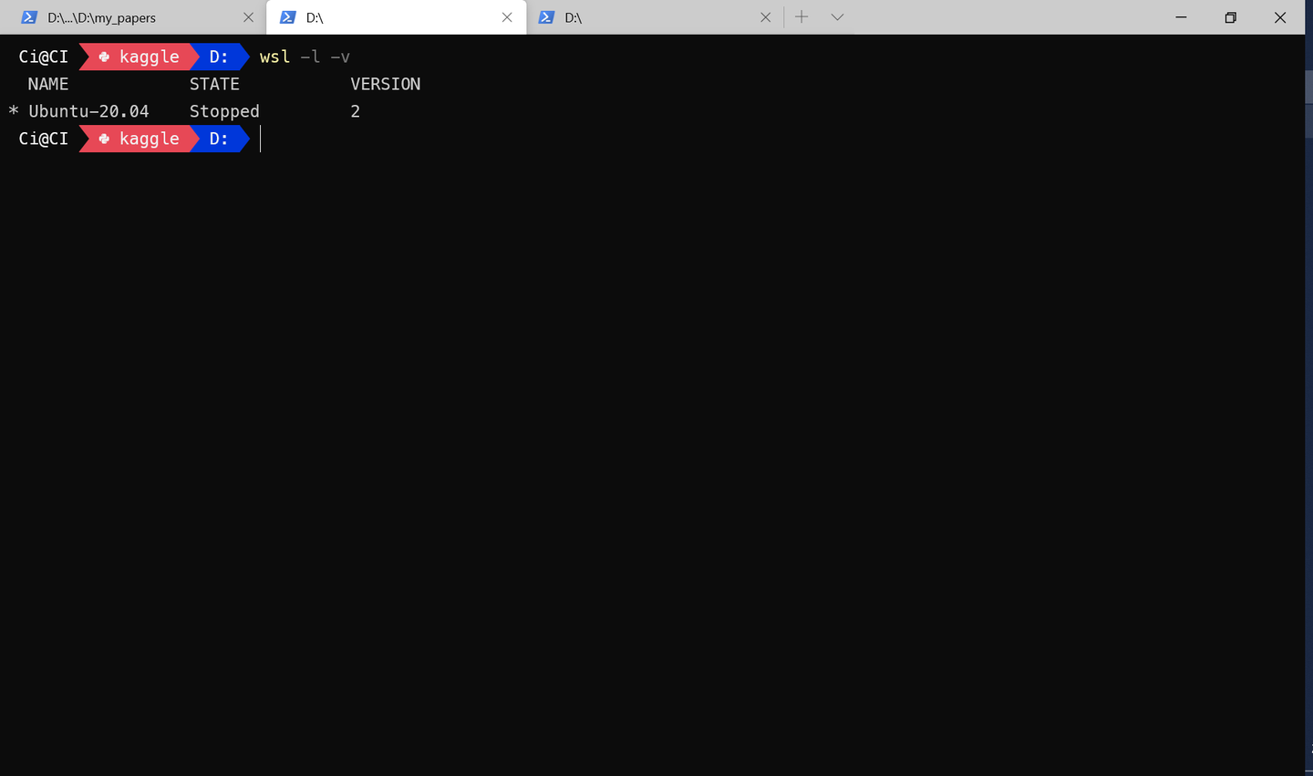Click the Stopped state text
1313x776 pixels.
click(223, 110)
